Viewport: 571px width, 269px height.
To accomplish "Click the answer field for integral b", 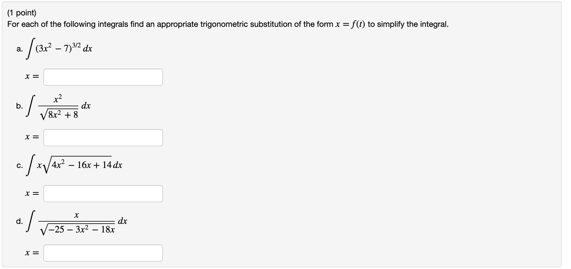I will pyautogui.click(x=103, y=138).
